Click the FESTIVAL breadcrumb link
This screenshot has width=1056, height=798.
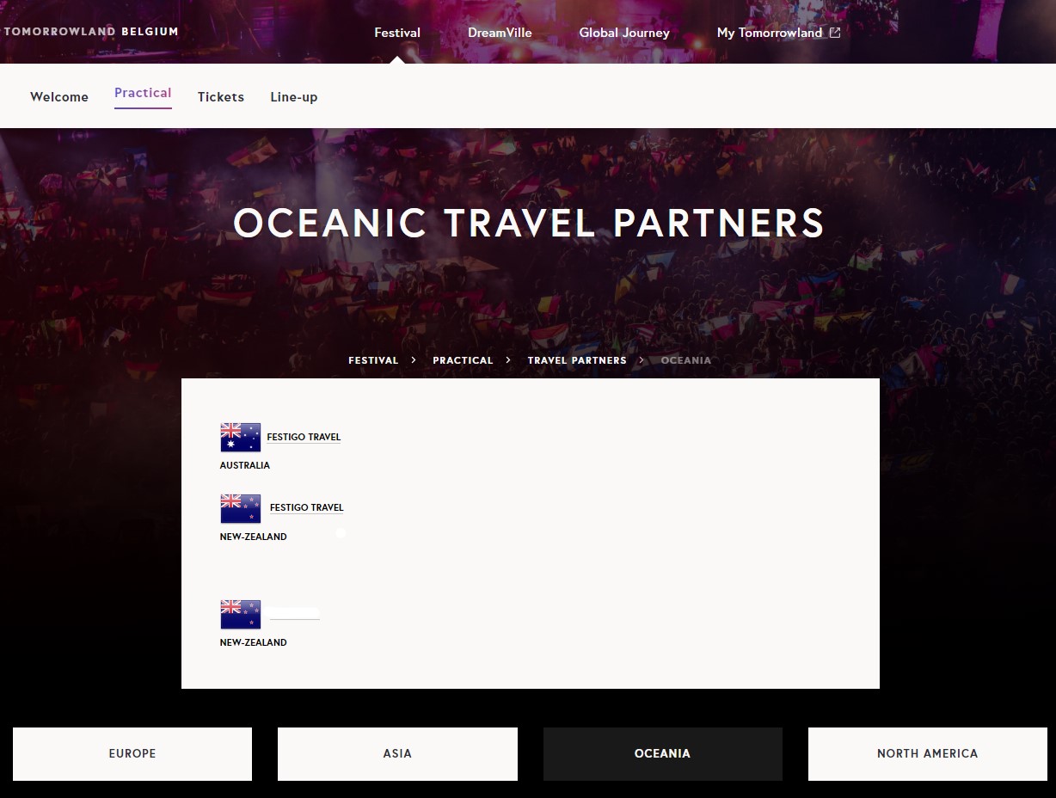(373, 360)
